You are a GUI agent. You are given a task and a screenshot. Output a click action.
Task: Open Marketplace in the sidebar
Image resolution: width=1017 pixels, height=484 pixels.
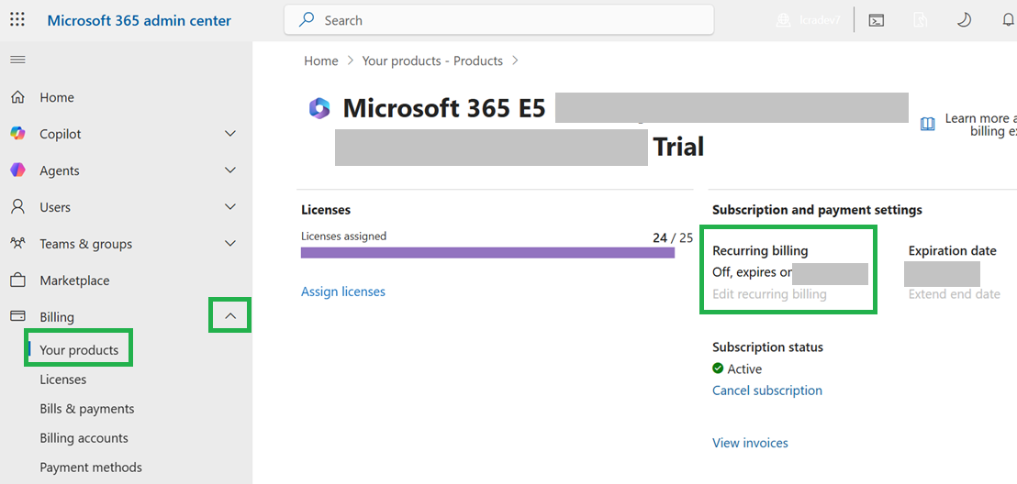(x=74, y=280)
